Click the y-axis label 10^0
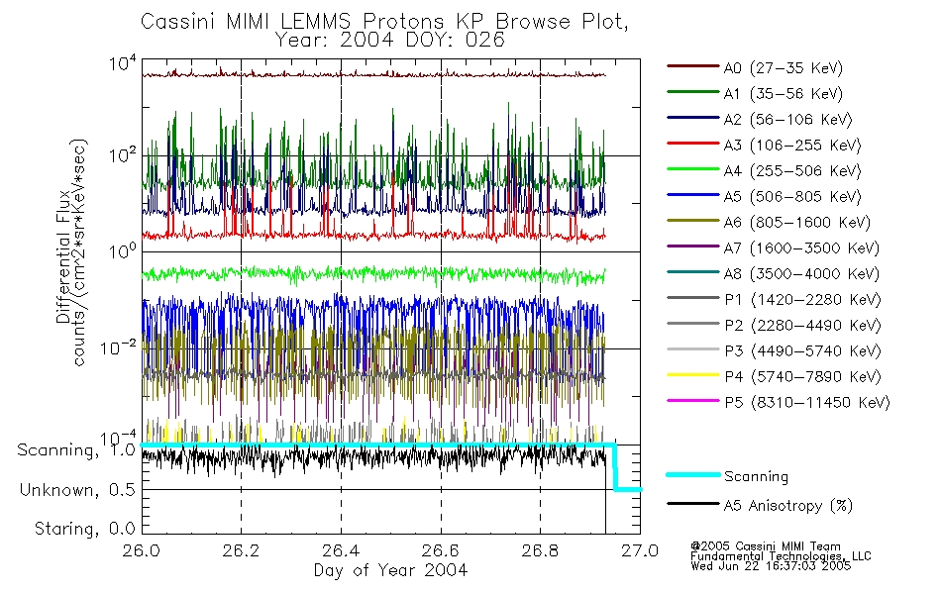Viewport: 941px width, 594px height. coord(123,250)
